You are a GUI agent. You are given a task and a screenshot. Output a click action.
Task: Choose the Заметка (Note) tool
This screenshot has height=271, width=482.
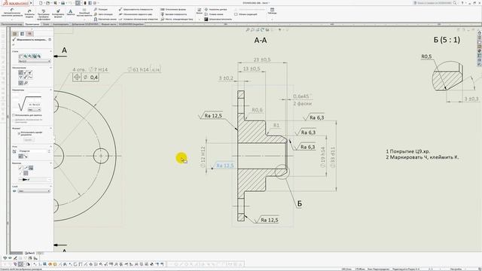[x=70, y=12]
